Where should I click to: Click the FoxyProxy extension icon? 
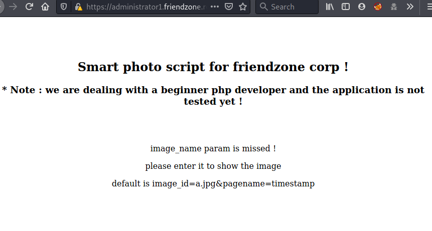378,7
